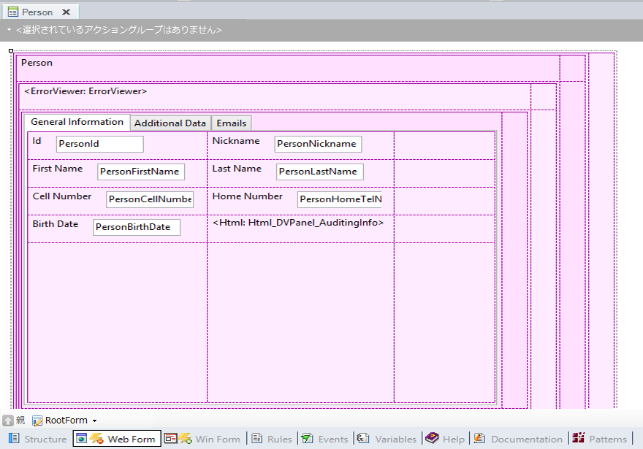
Task: Click the Structure tab icon
Action: click(14, 439)
